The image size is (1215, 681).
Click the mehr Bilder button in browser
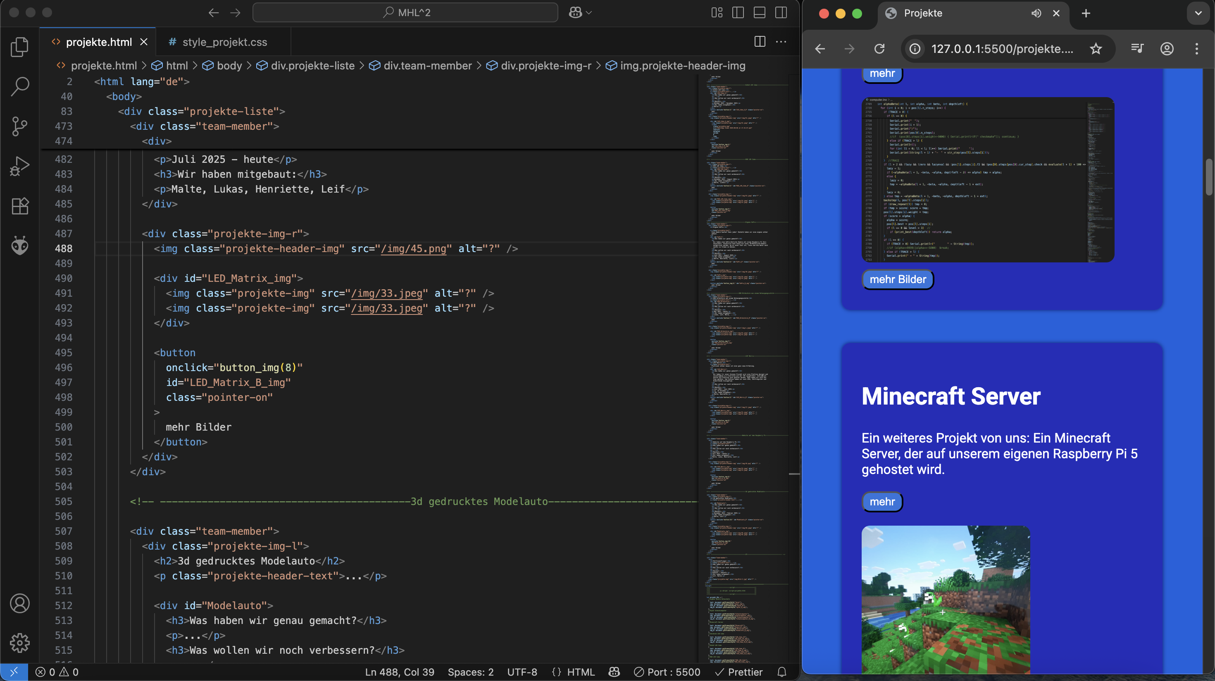click(x=898, y=280)
